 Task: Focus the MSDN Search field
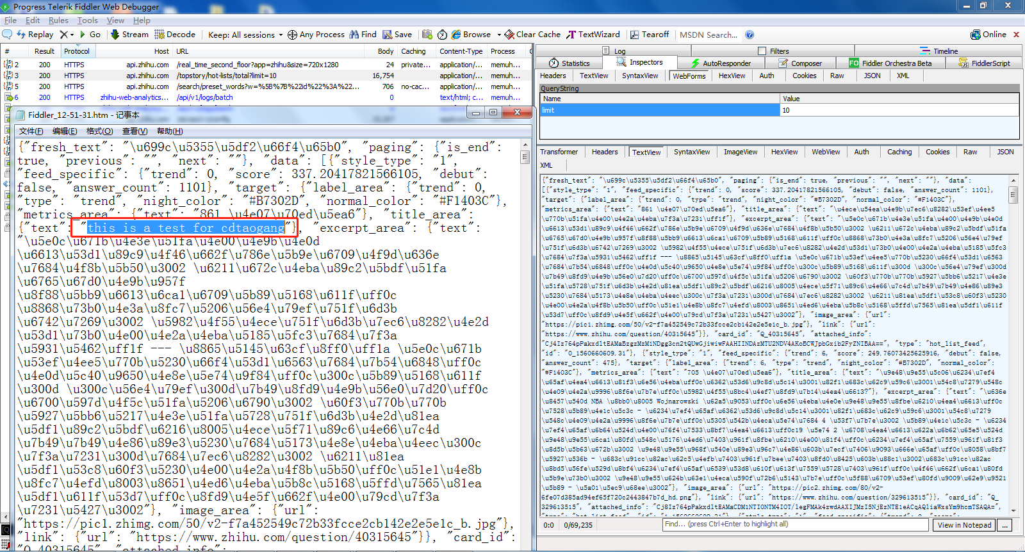pos(709,35)
